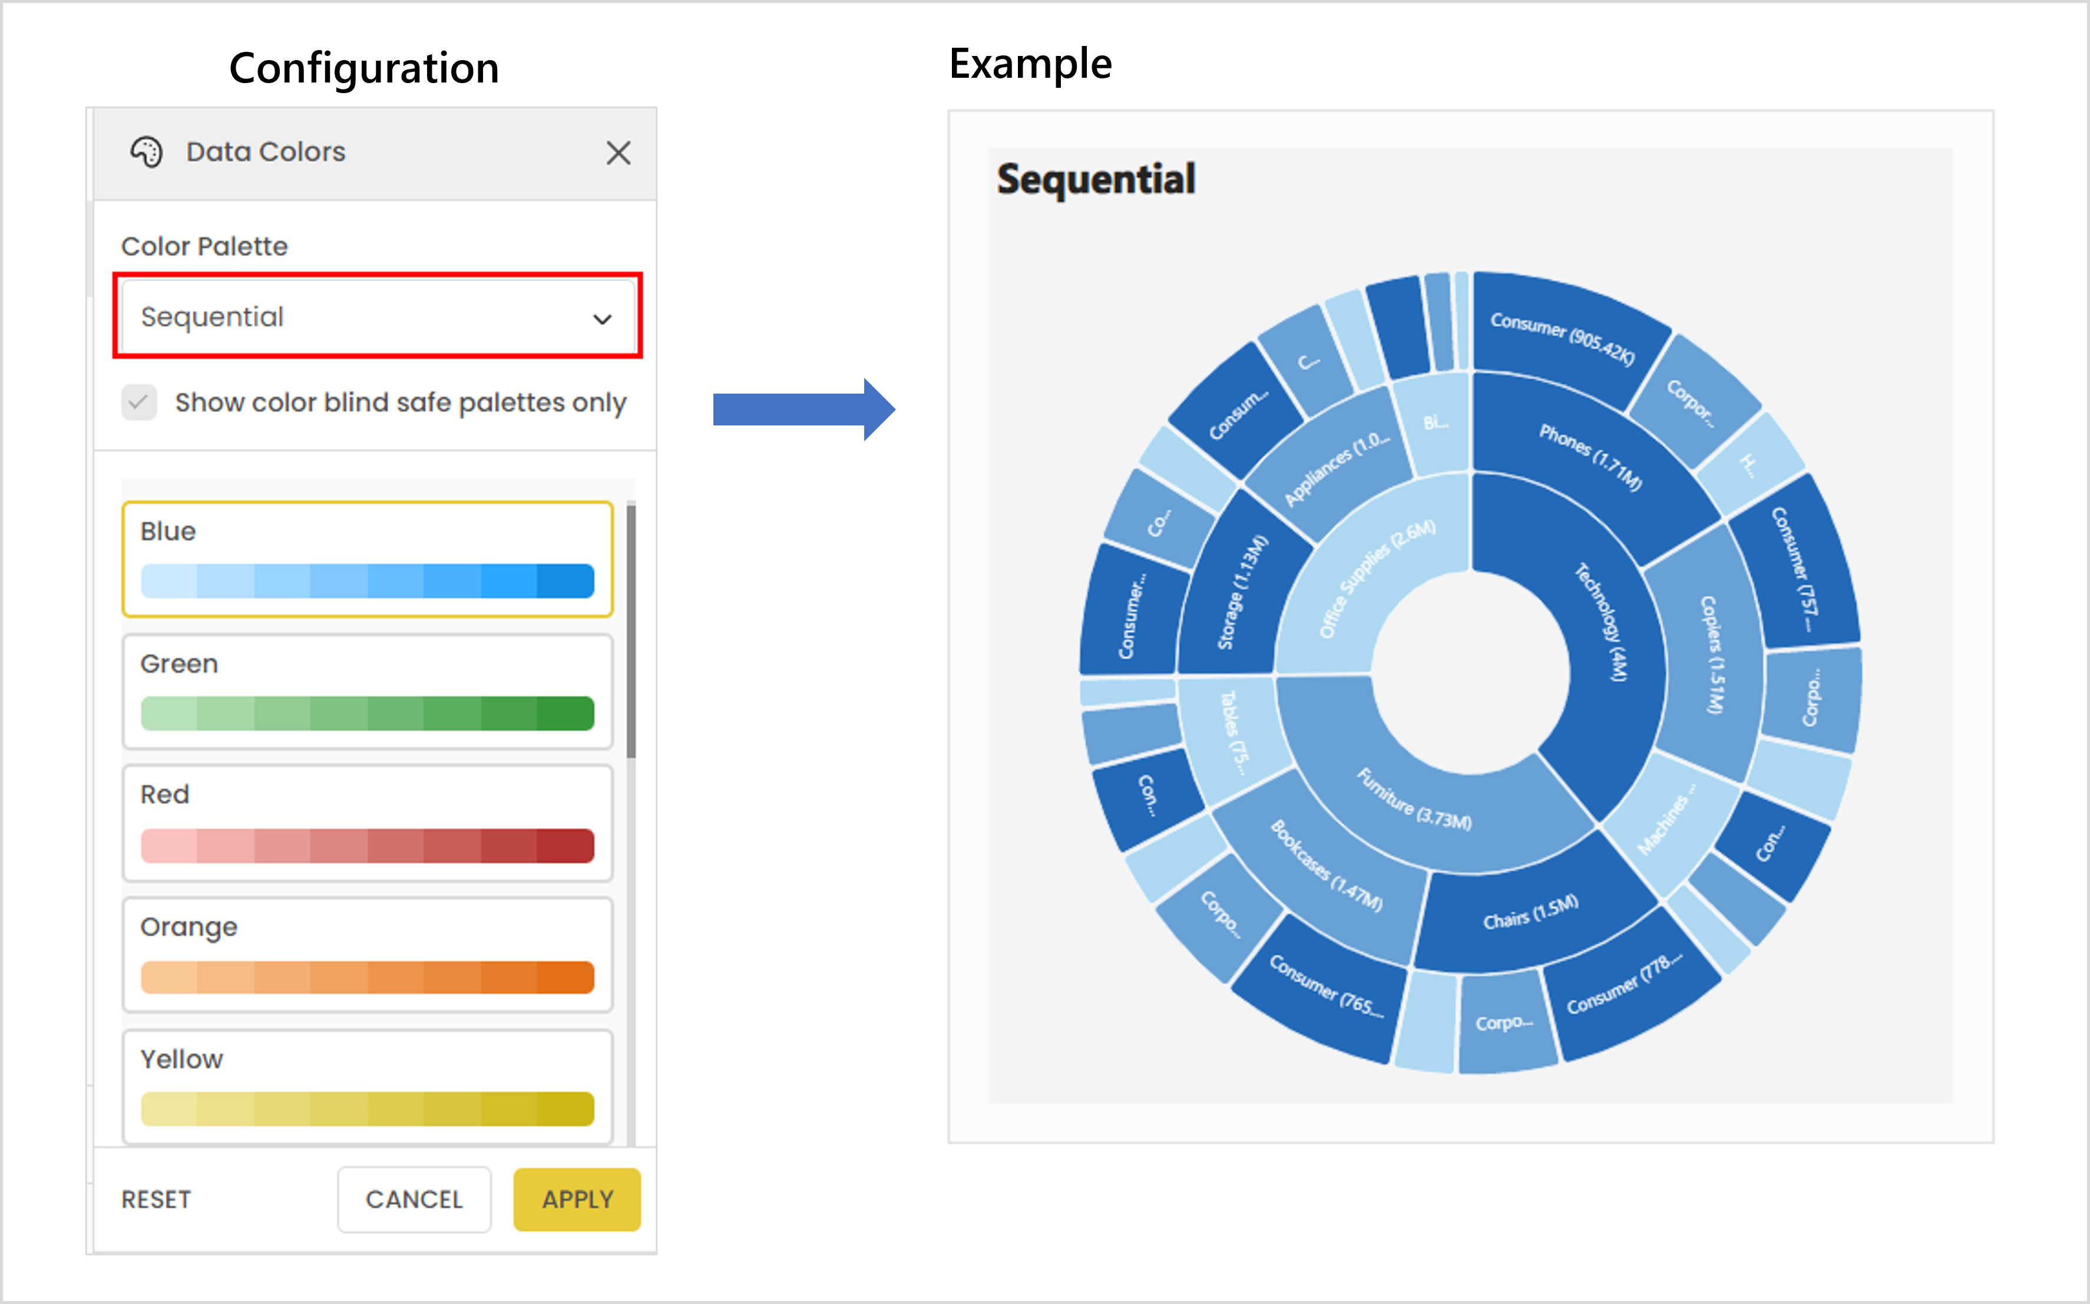Apply the selected palette with APPLY
The image size is (2090, 1304).
point(576,1199)
